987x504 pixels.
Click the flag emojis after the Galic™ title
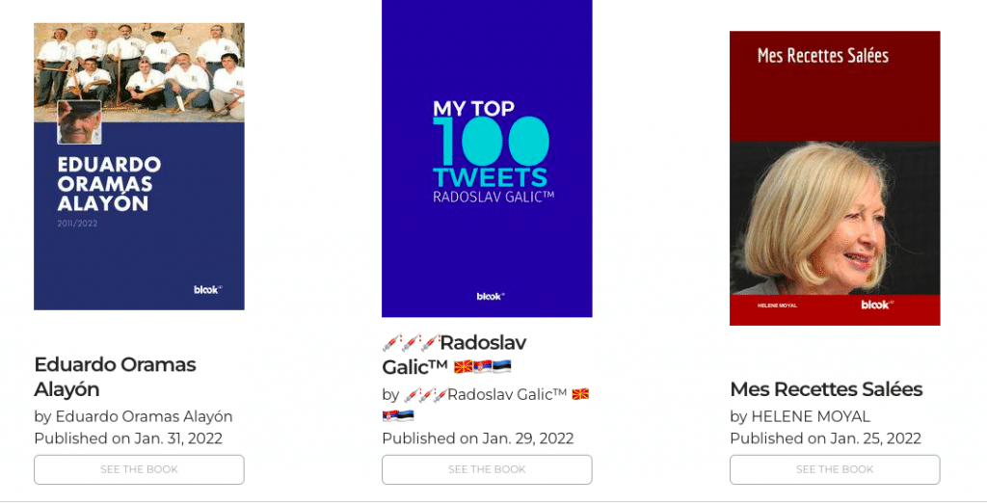[x=482, y=367]
